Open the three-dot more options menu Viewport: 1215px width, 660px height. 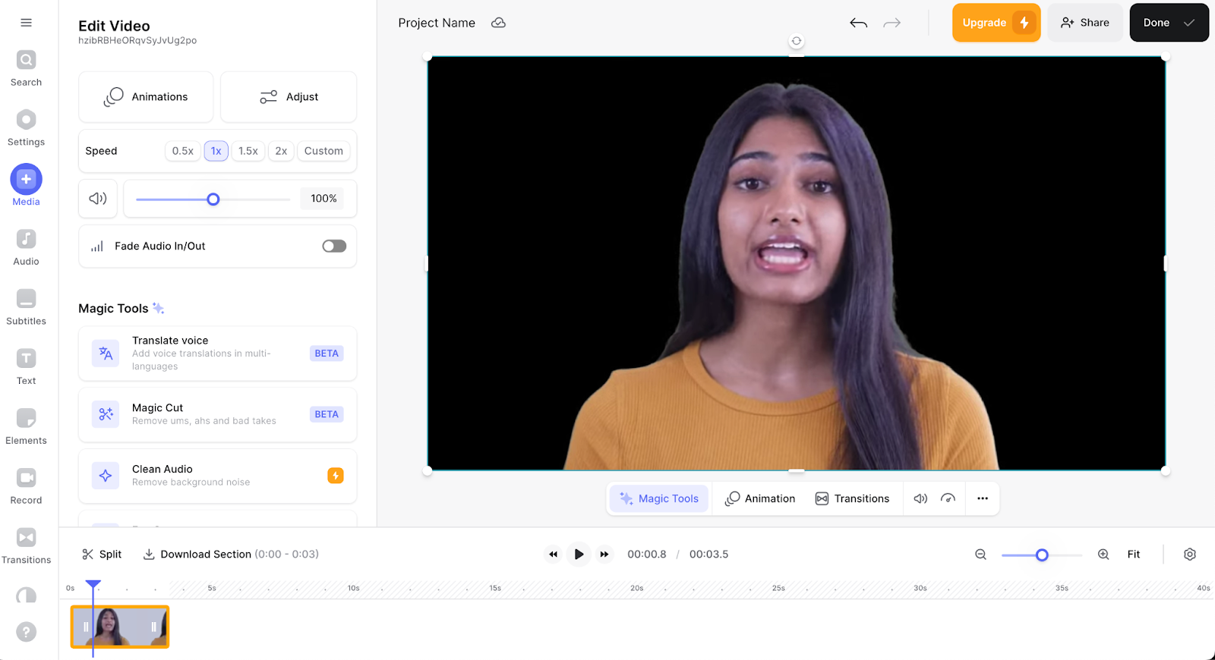tap(983, 498)
